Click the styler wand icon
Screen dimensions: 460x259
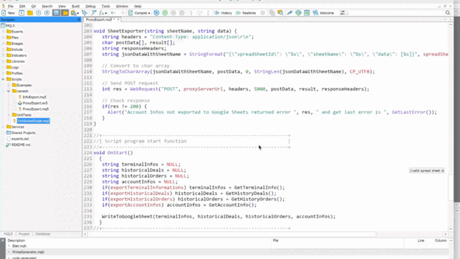tap(94, 13)
